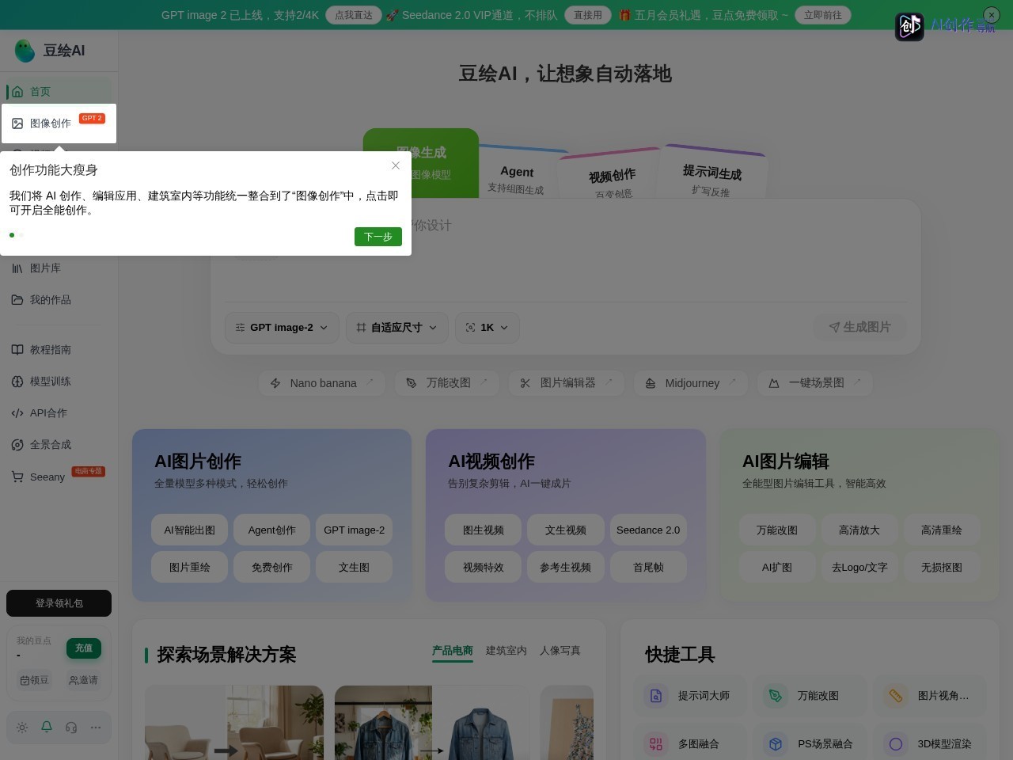Open 图像创作 sidebar item

pyautogui.click(x=59, y=123)
